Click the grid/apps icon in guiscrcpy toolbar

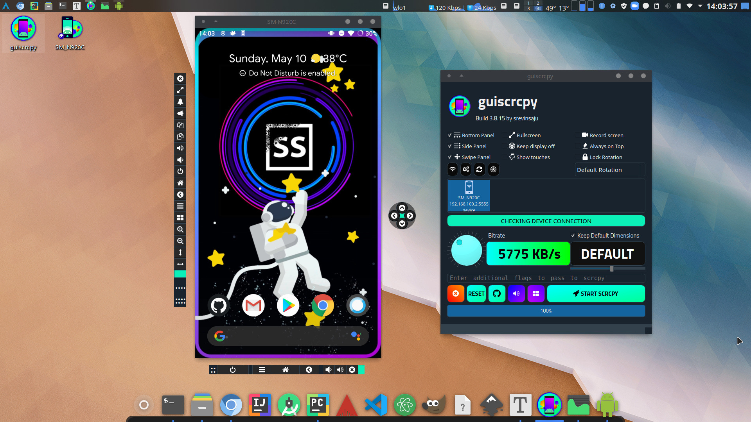coord(536,293)
